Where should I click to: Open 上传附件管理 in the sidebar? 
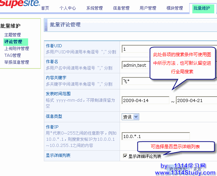click(x=16, y=49)
